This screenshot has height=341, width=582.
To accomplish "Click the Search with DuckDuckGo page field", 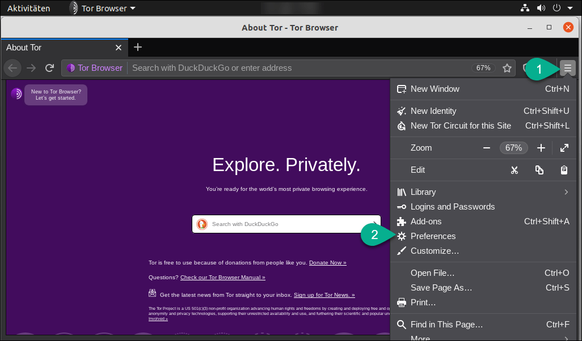I will [x=286, y=224].
